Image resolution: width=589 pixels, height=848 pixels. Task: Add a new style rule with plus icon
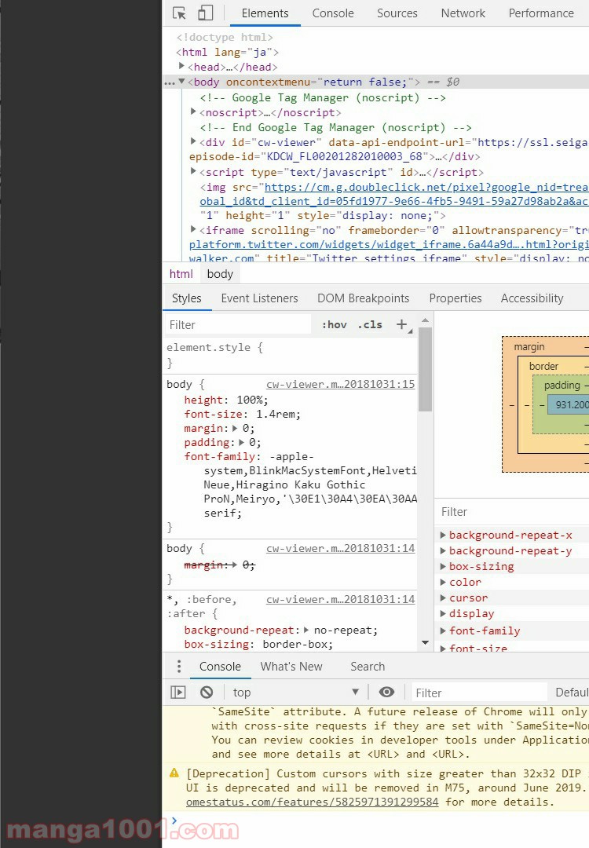pos(402,324)
